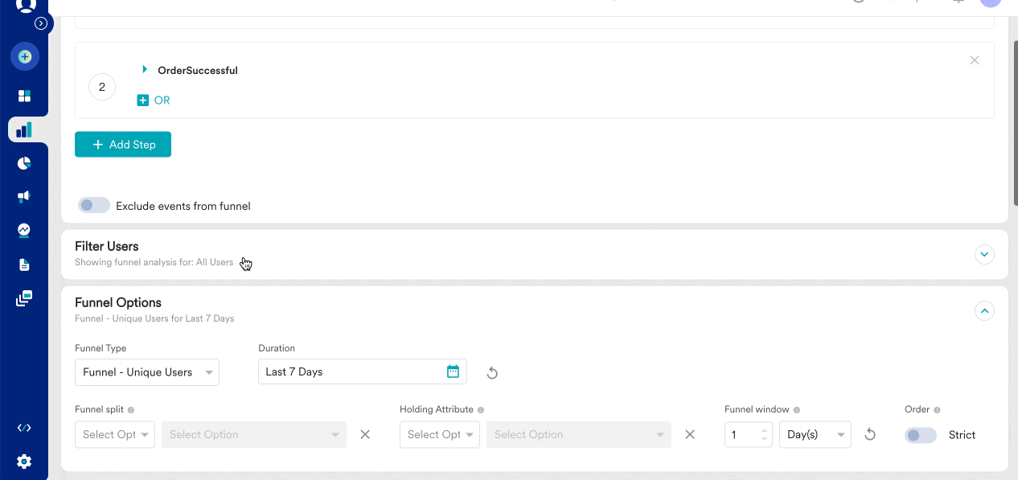Viewport: 1018px width, 480px height.
Task: Click the Funnel window number field
Action: pyautogui.click(x=749, y=434)
